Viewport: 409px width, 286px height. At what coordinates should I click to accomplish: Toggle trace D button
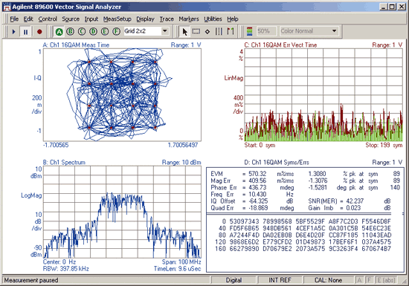(x=93, y=31)
